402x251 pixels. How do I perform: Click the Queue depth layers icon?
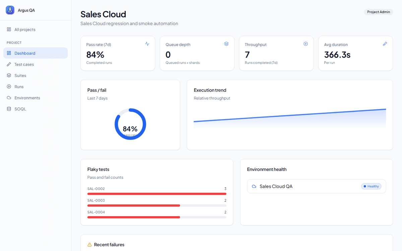coord(226,44)
